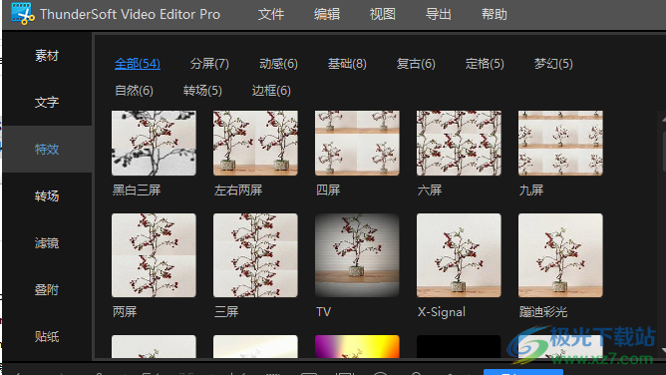The image size is (666, 375).
Task: Filter effects by 边框(6)
Action: pyautogui.click(x=271, y=91)
